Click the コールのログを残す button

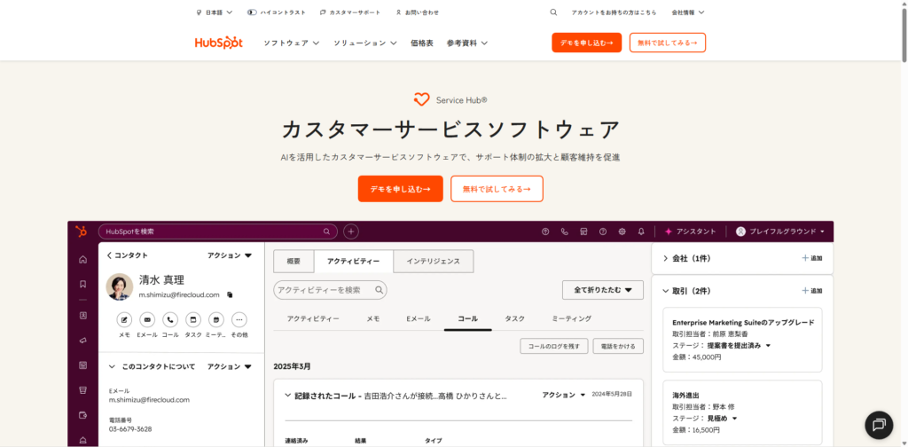pos(554,346)
